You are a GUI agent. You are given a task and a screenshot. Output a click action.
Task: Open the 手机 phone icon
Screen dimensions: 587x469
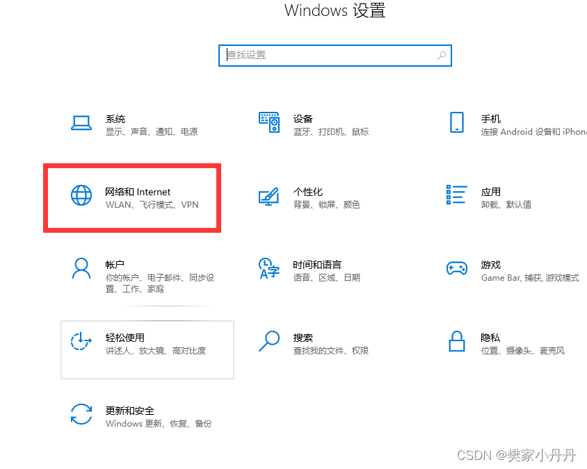(457, 122)
